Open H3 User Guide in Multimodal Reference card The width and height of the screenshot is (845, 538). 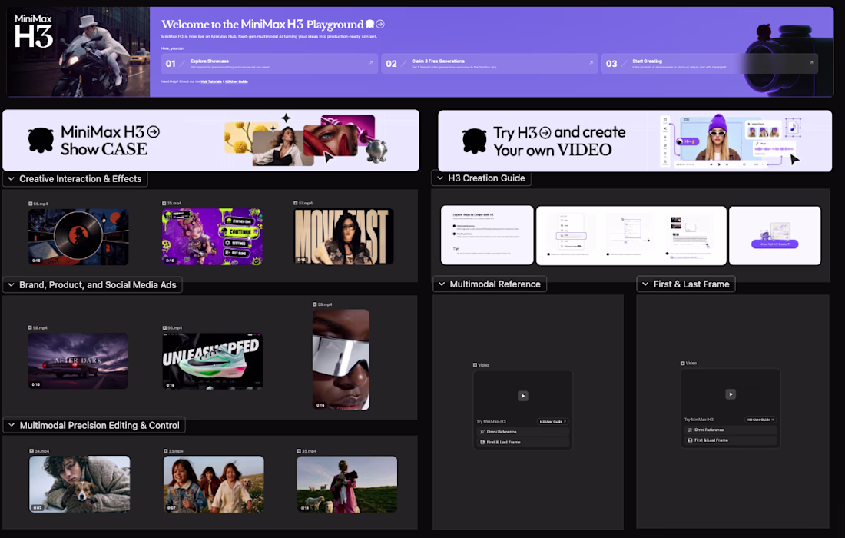coord(552,421)
